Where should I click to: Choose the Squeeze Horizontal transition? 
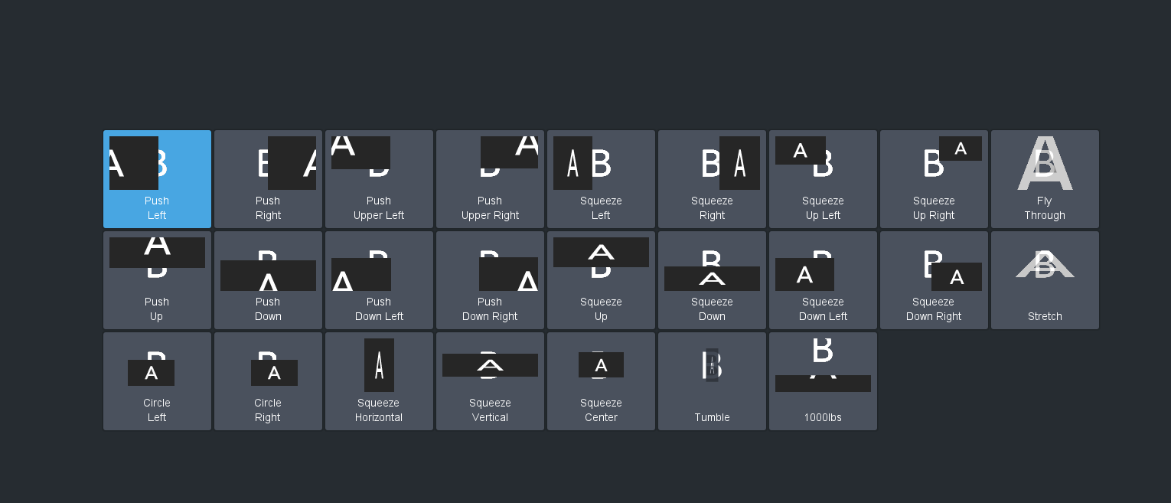click(379, 381)
